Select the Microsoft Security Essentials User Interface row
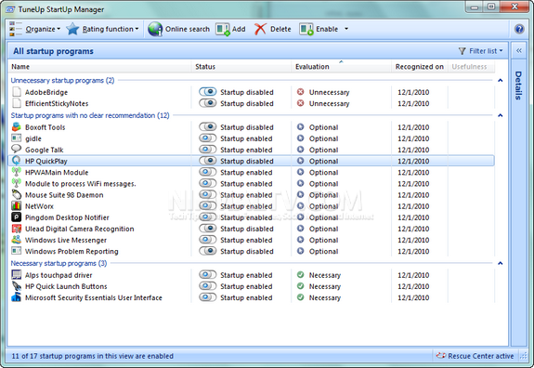 coord(251,297)
